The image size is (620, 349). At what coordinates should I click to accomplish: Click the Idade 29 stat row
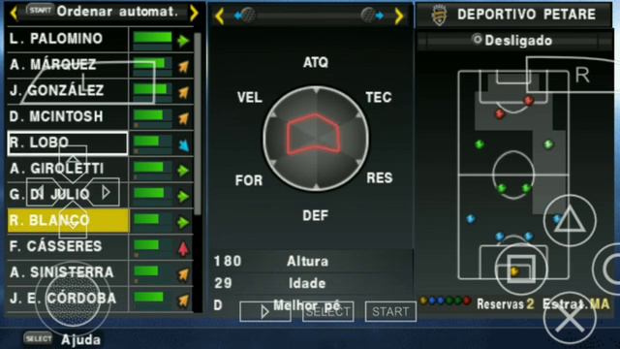[312, 283]
